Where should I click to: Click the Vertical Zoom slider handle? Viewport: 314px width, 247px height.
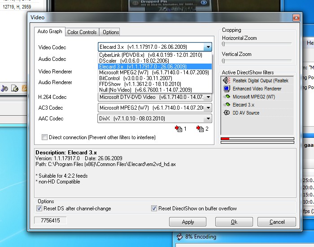coord(223,61)
